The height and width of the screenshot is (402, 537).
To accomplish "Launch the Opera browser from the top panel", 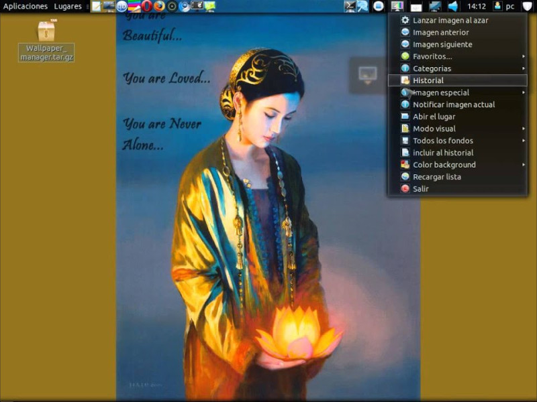I will tap(146, 6).
